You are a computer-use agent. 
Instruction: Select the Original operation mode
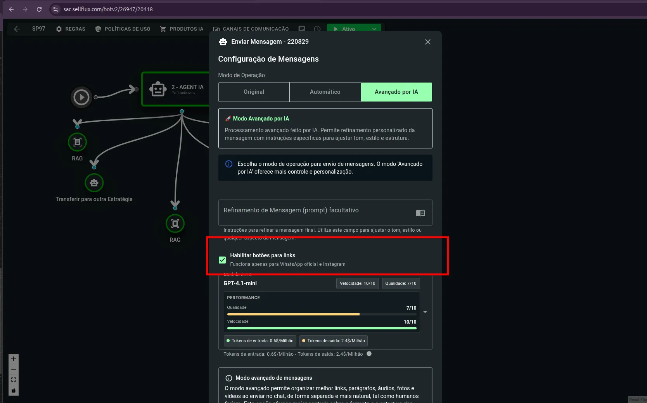point(254,92)
